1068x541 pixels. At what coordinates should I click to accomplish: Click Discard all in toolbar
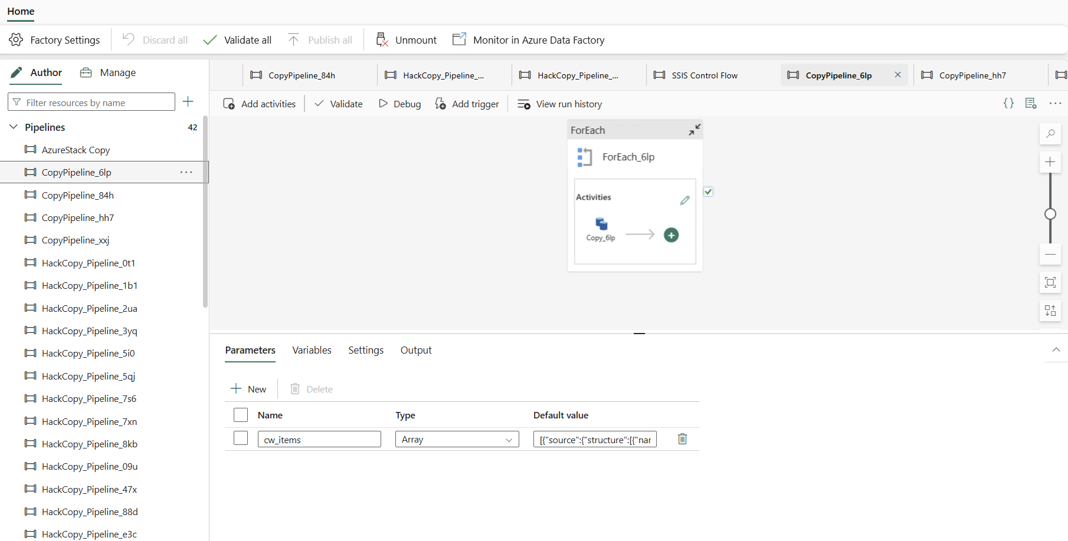155,40
